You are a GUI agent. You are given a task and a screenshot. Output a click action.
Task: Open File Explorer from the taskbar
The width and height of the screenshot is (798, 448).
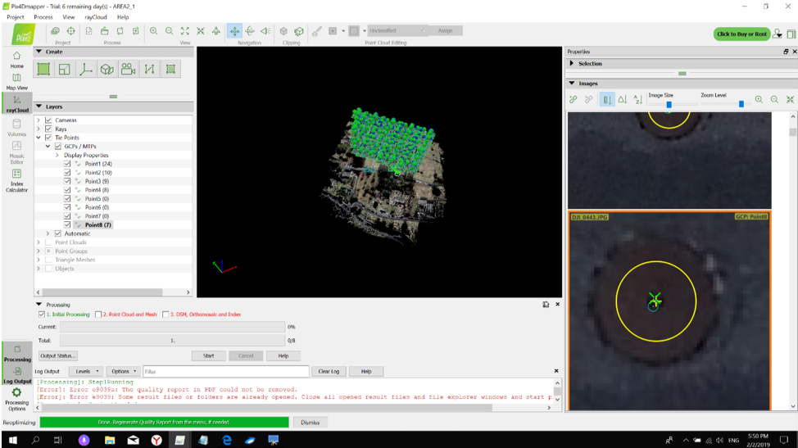(110, 441)
